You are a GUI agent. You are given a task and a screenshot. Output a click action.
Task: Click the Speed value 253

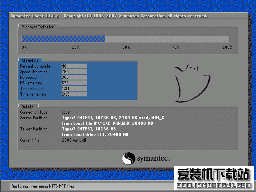click(74, 72)
